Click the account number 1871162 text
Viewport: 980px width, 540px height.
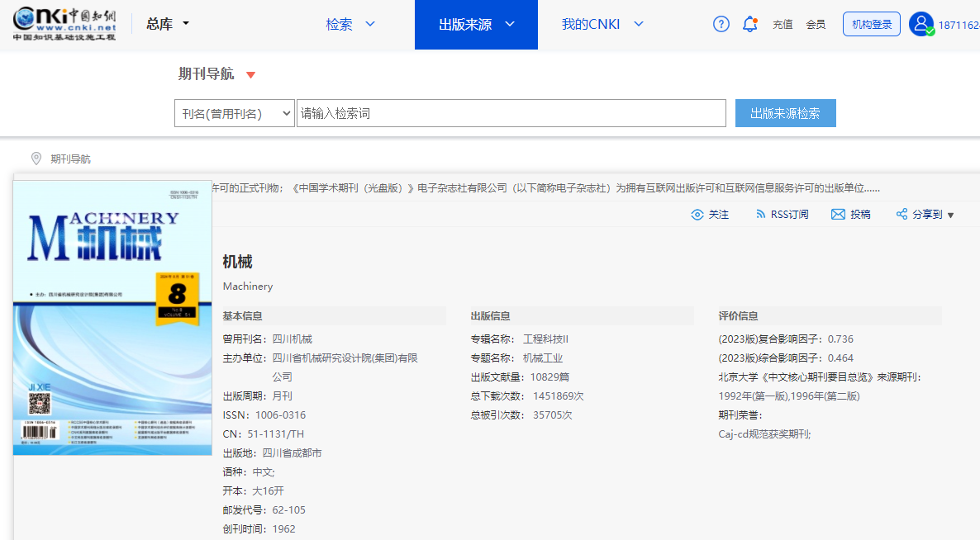point(959,25)
